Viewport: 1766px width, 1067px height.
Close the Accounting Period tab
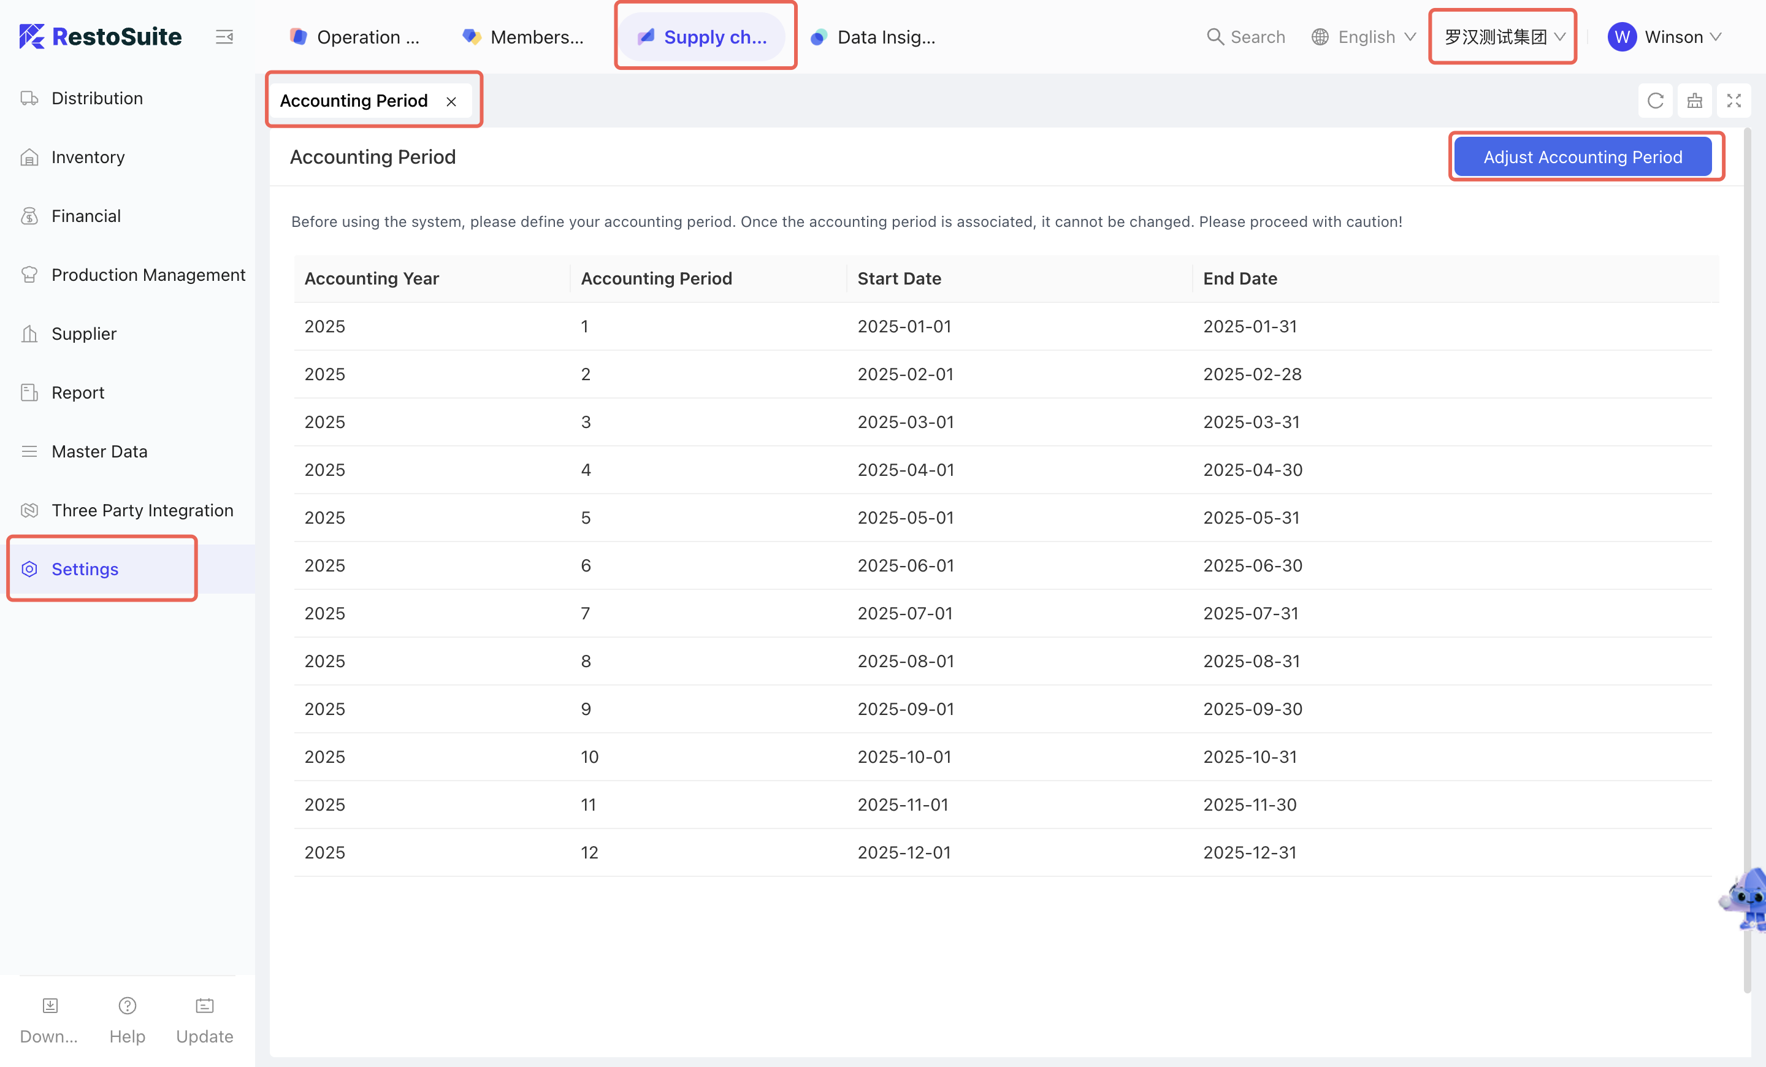click(x=451, y=102)
